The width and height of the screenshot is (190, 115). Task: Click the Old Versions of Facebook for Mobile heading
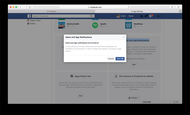[x=136, y=76]
